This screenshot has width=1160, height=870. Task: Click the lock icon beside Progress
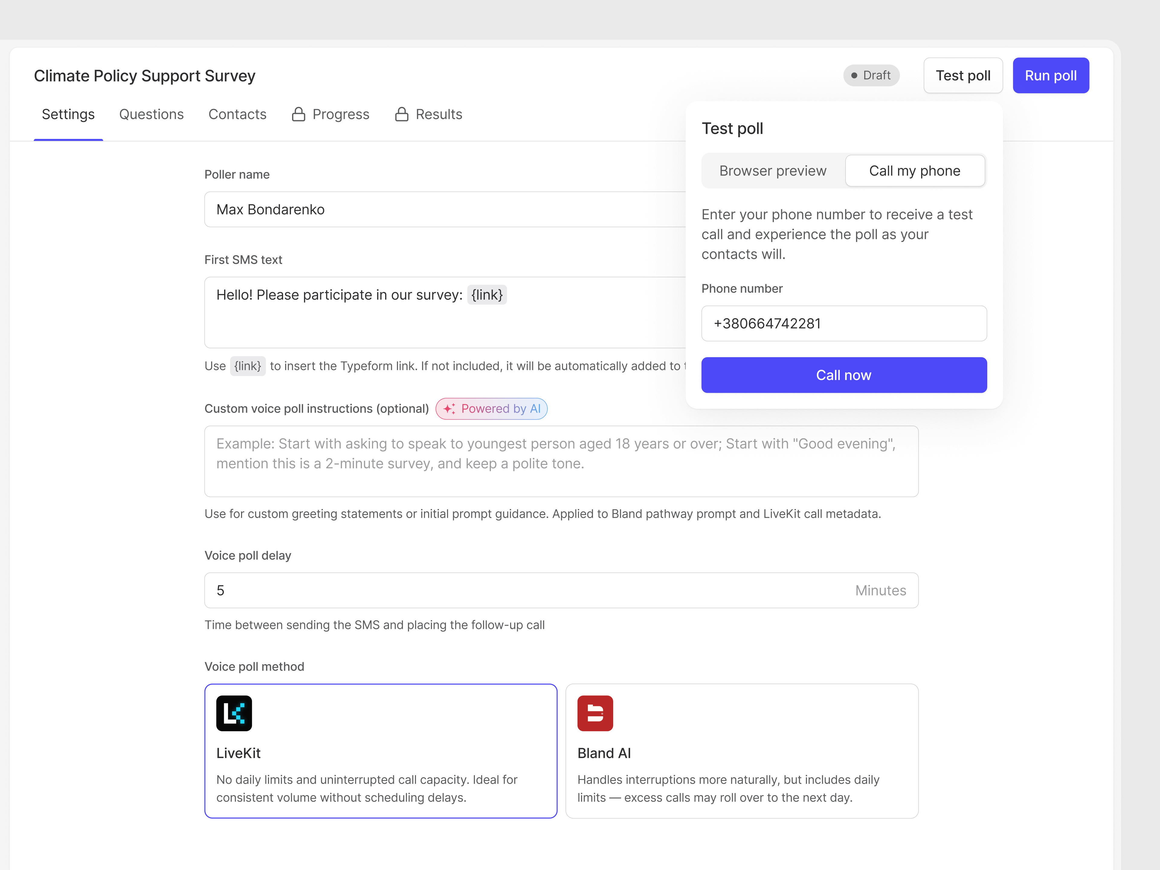click(298, 114)
